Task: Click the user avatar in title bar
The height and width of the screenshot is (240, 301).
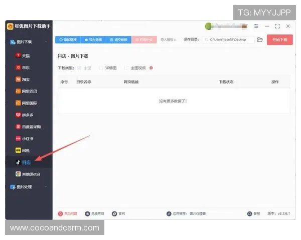Action: (x=208, y=26)
